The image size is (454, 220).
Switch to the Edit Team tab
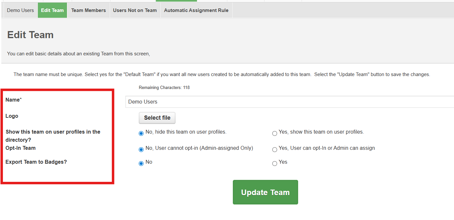[x=52, y=10]
